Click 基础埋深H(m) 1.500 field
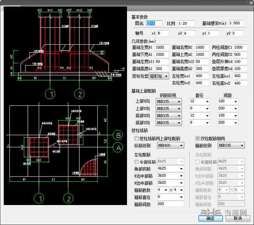 [x=236, y=23]
